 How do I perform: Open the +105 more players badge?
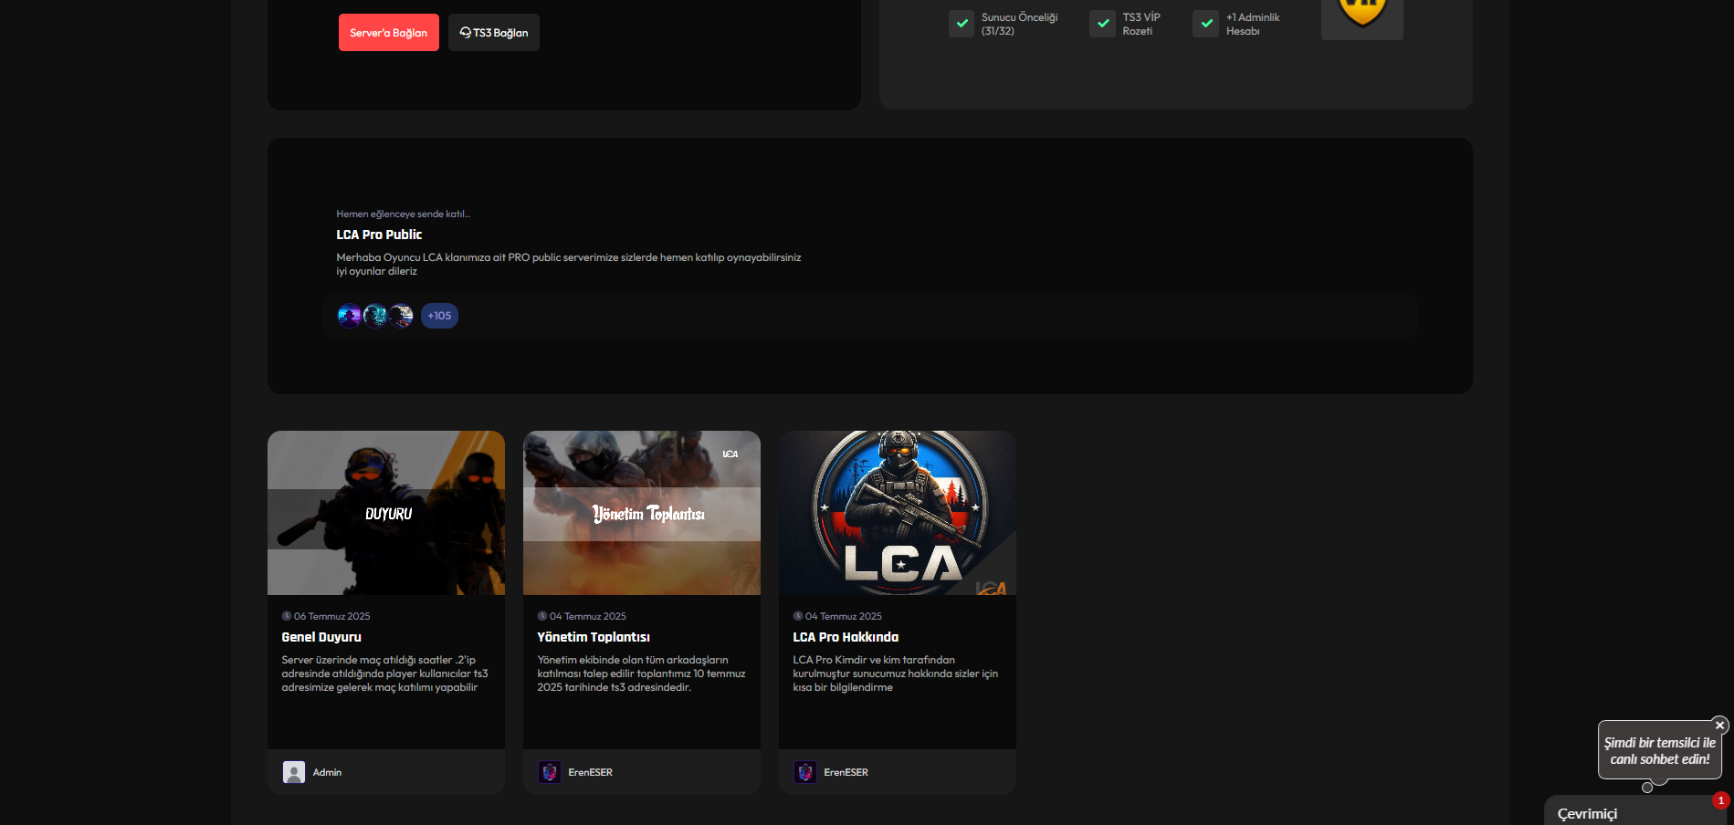point(439,316)
